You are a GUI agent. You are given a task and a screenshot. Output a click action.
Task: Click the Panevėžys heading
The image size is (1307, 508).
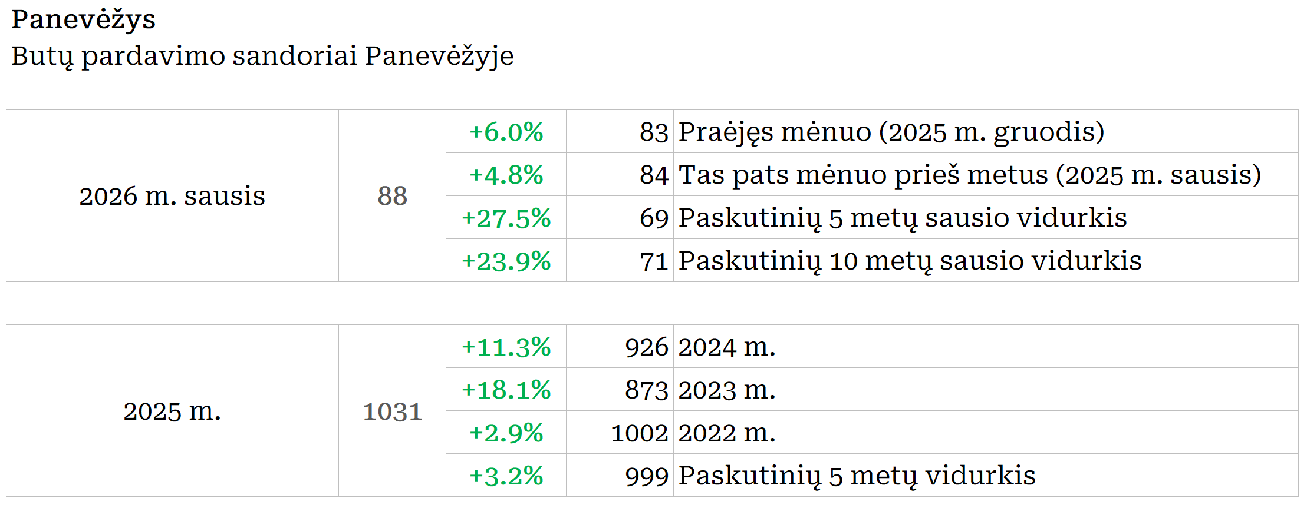pos(83,19)
